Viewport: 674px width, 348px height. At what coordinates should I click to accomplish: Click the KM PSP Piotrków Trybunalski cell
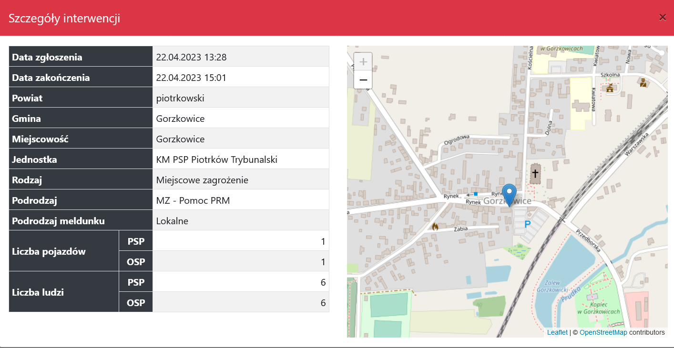(216, 159)
